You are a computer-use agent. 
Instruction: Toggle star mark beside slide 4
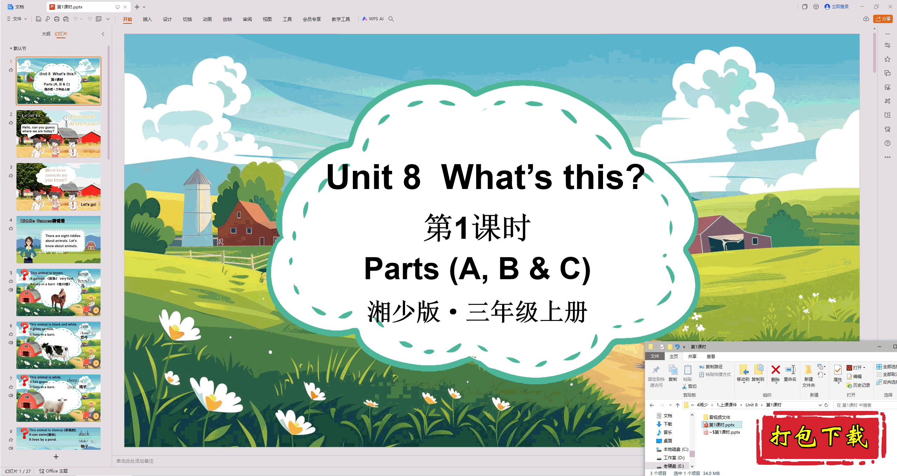pyautogui.click(x=11, y=229)
